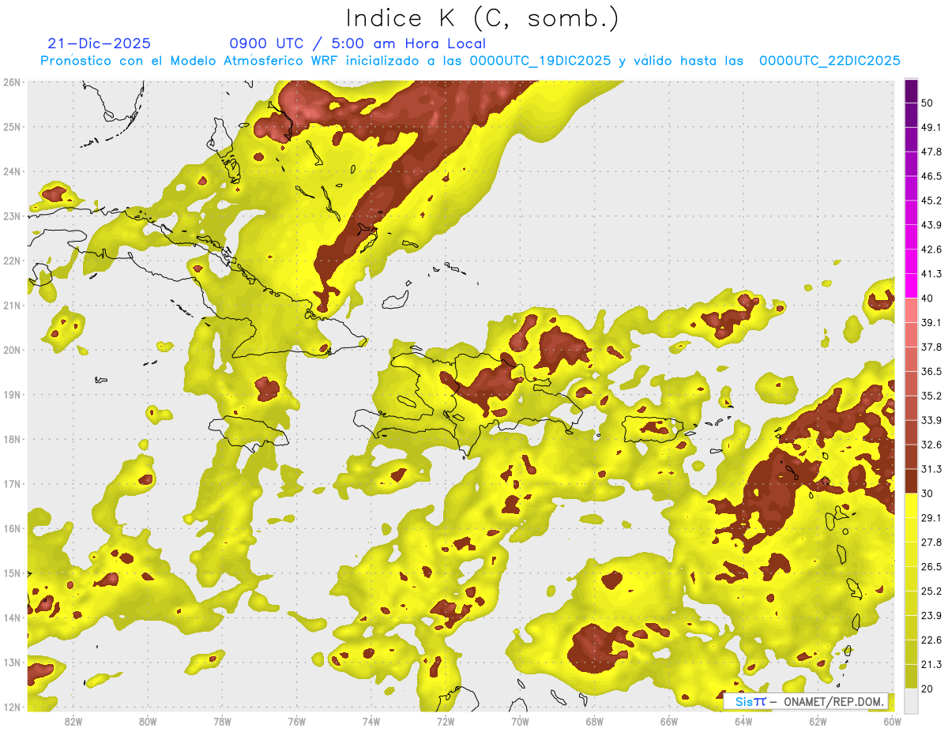This screenshot has width=948, height=732.
Task: Pick the gray colorbar segment below 20
Action: click(x=911, y=700)
